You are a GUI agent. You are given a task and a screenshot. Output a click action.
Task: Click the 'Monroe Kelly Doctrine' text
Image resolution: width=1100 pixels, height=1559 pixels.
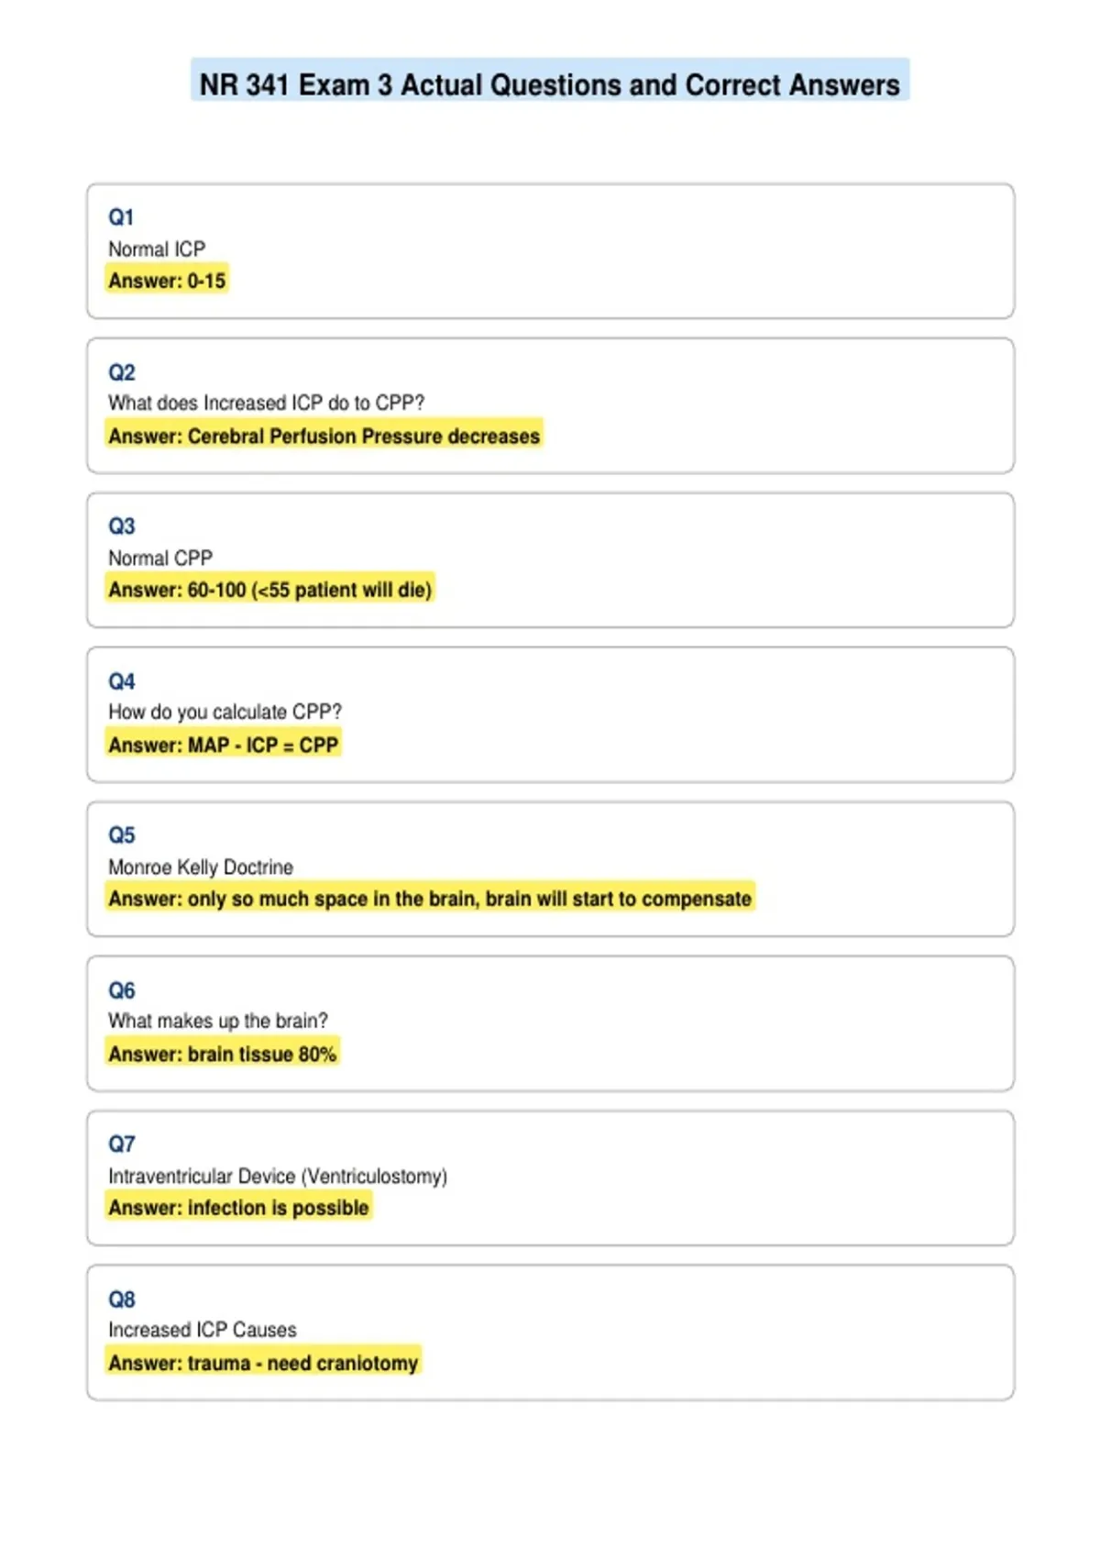pyautogui.click(x=201, y=867)
